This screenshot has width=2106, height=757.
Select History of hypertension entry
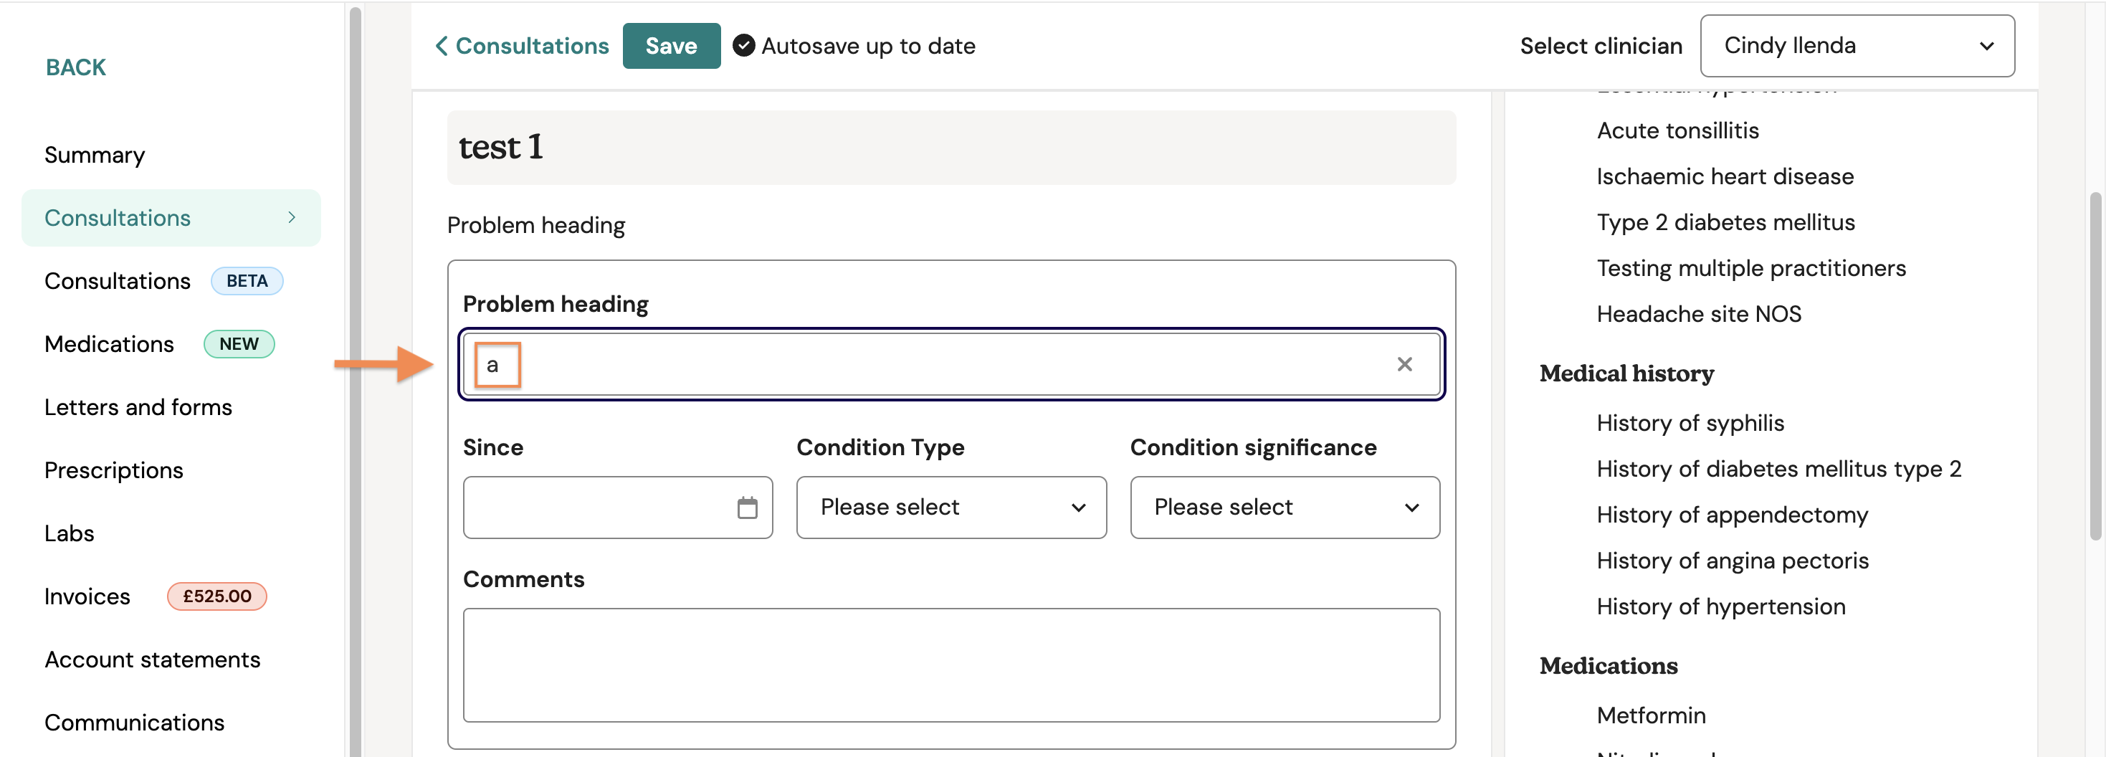pyautogui.click(x=1721, y=606)
